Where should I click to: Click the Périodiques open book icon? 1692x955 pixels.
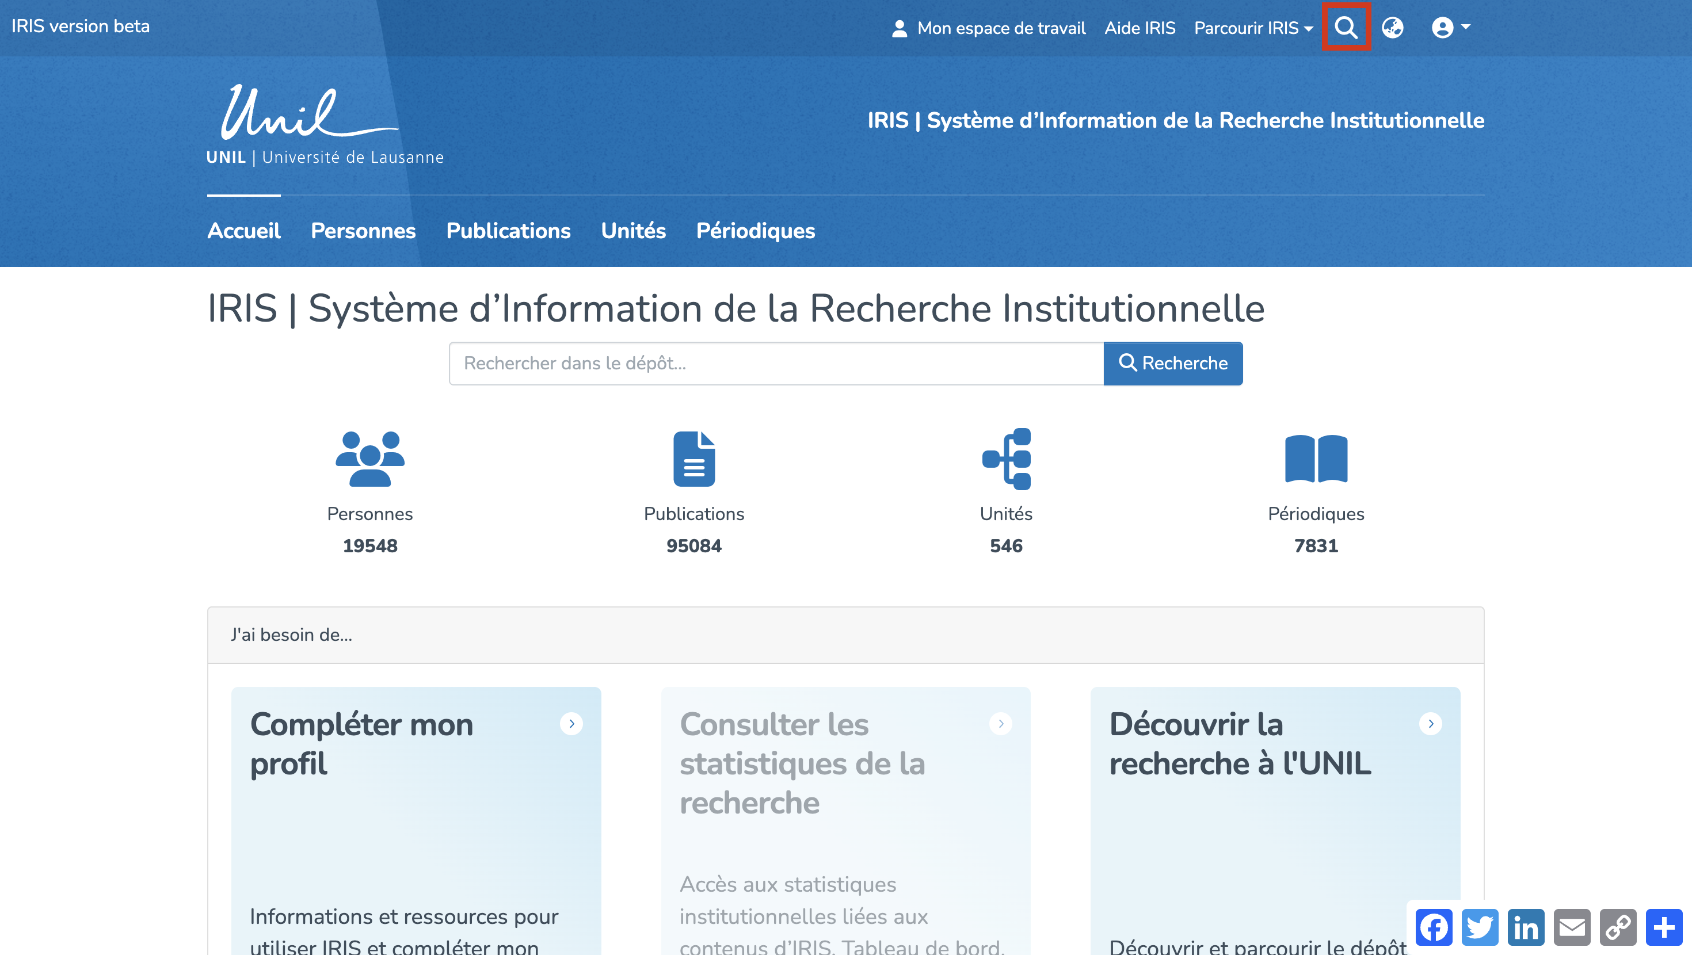[1316, 459]
